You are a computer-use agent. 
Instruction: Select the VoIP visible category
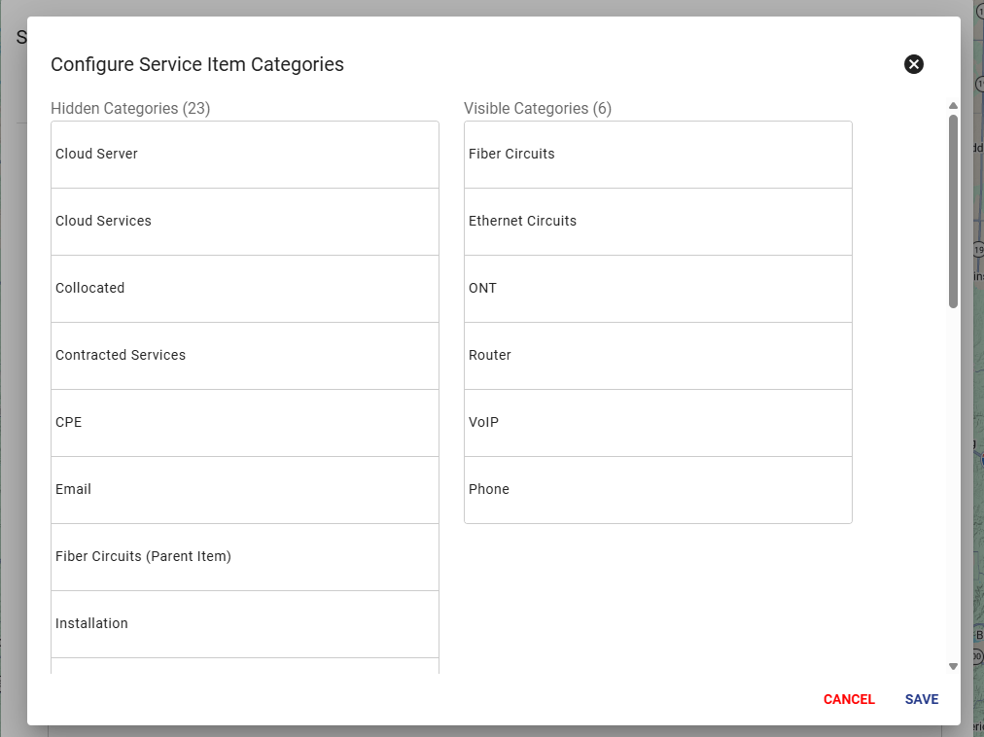tap(657, 423)
